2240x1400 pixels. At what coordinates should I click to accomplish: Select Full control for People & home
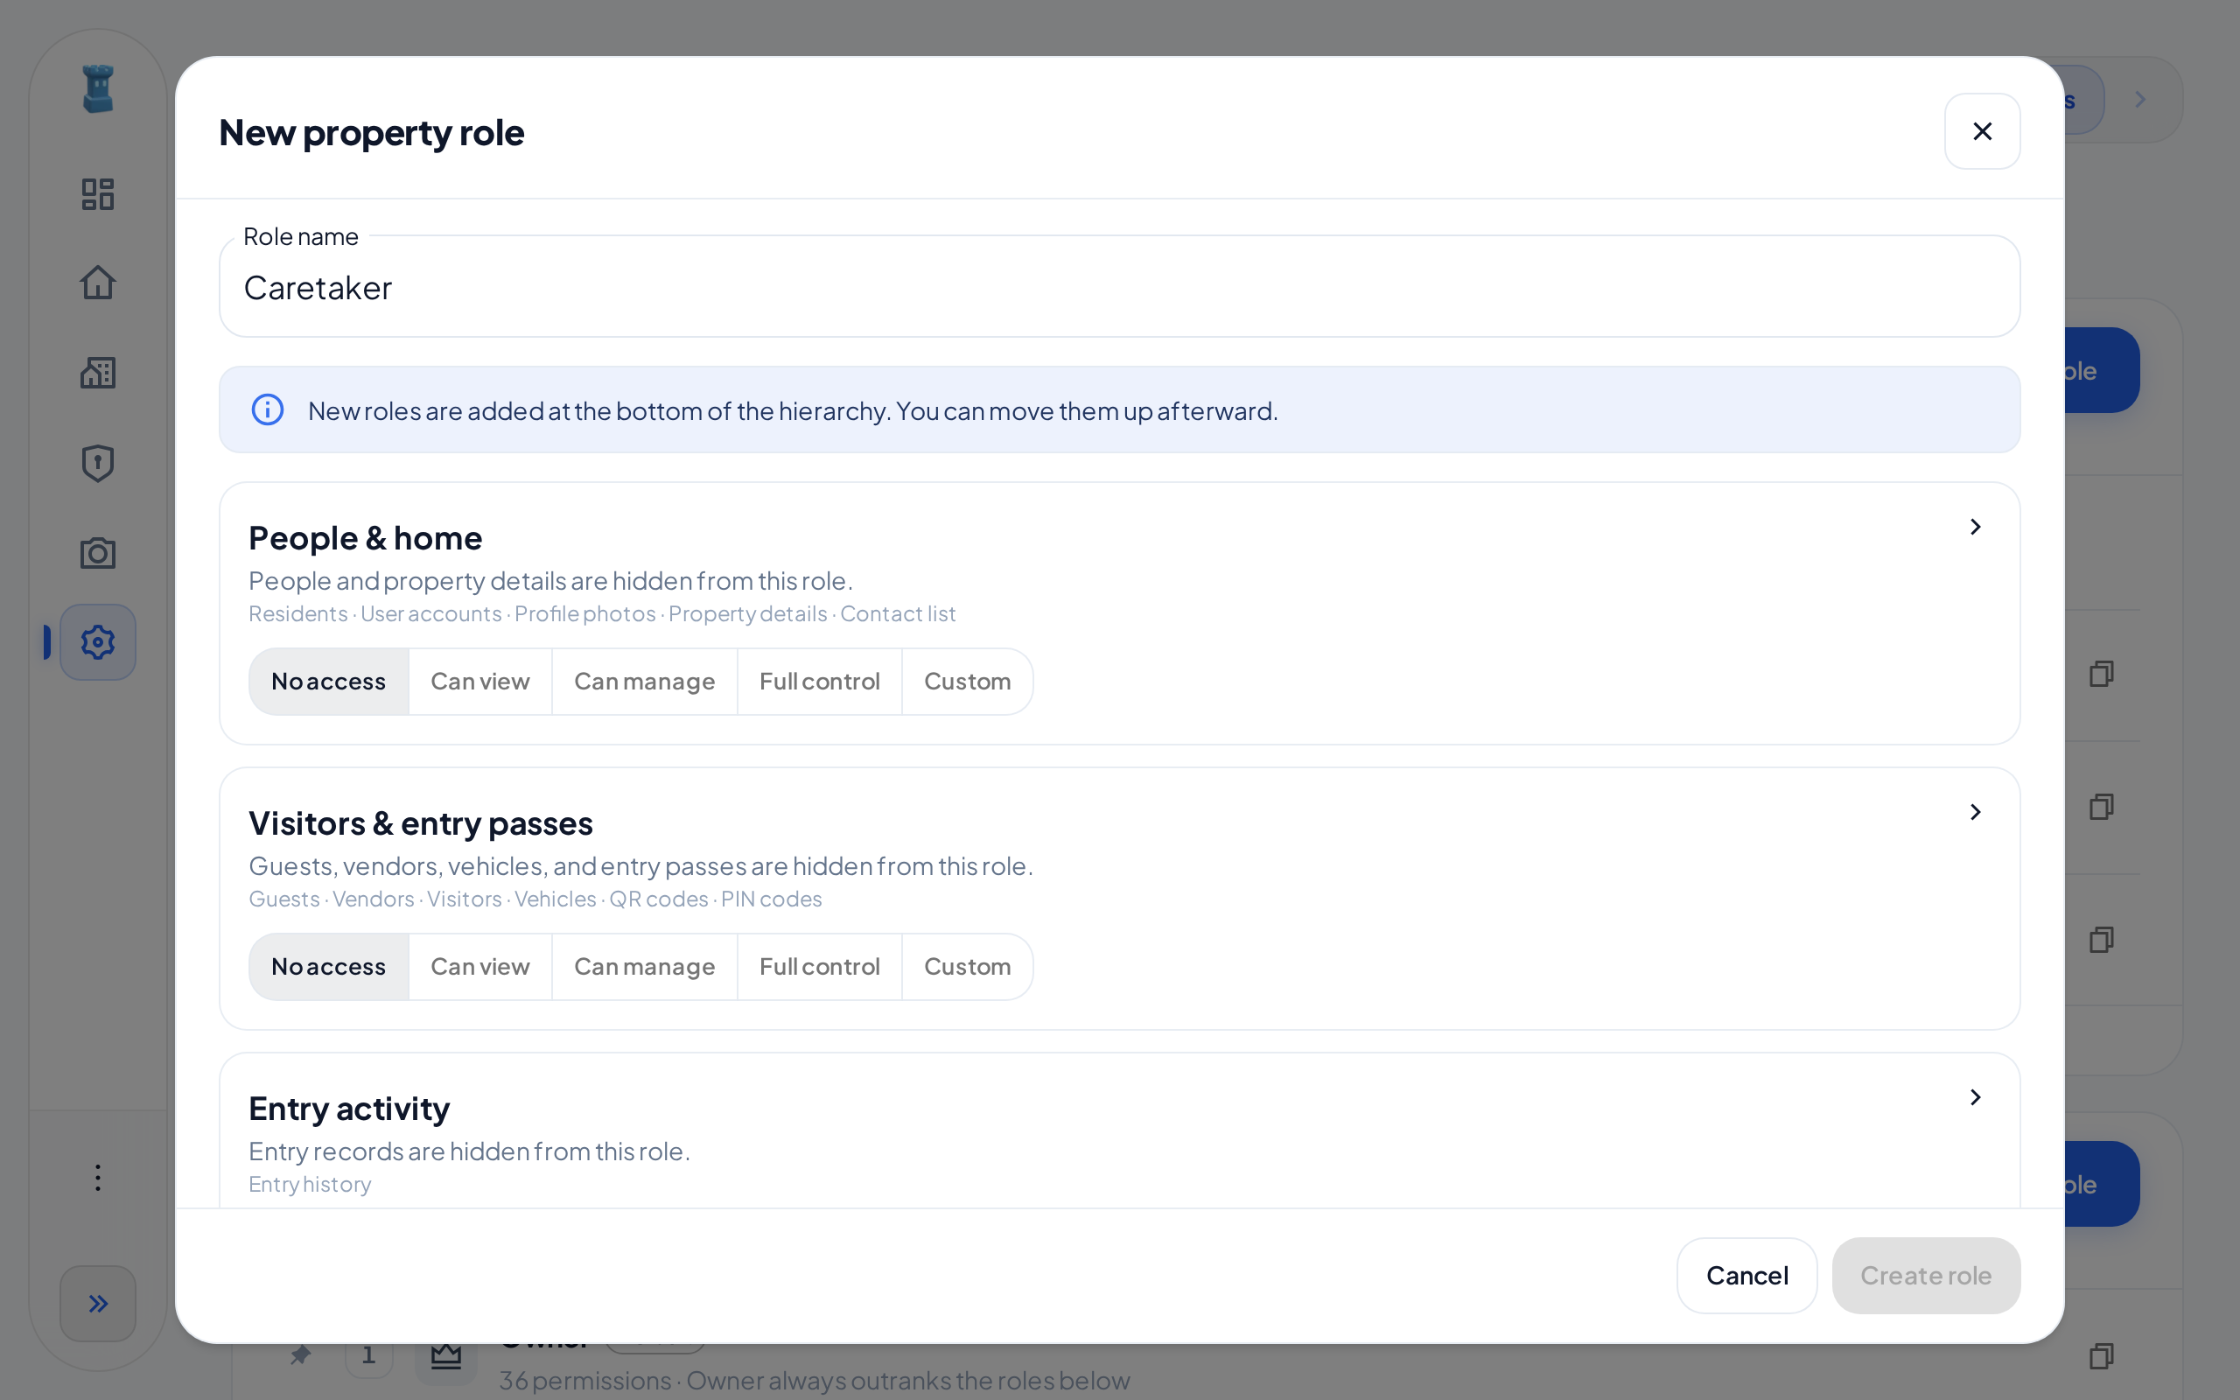point(819,682)
